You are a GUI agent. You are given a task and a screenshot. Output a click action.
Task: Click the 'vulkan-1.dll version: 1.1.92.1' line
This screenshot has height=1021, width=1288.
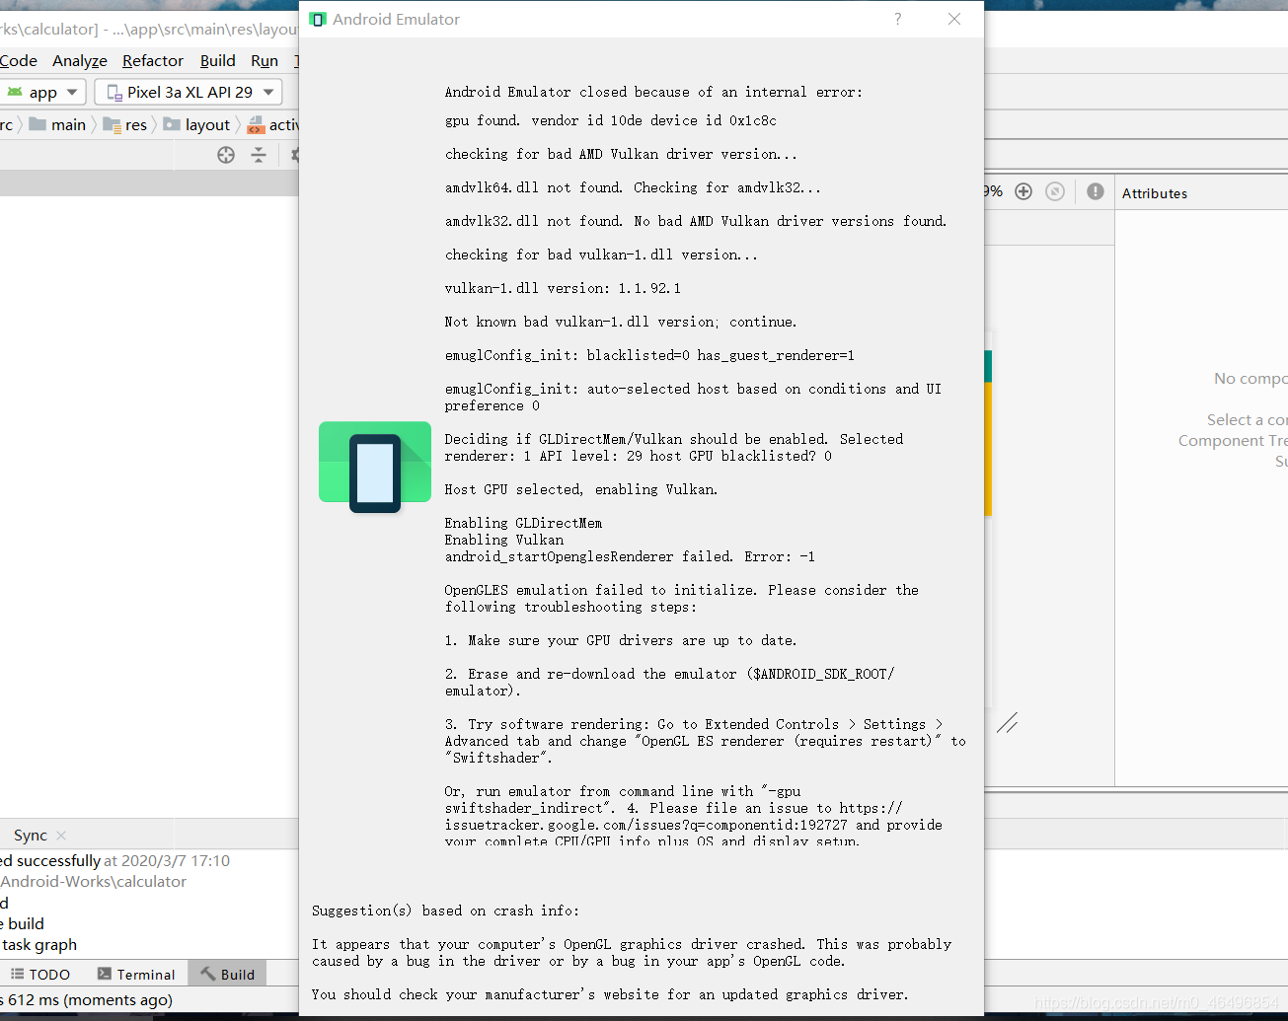tap(563, 288)
